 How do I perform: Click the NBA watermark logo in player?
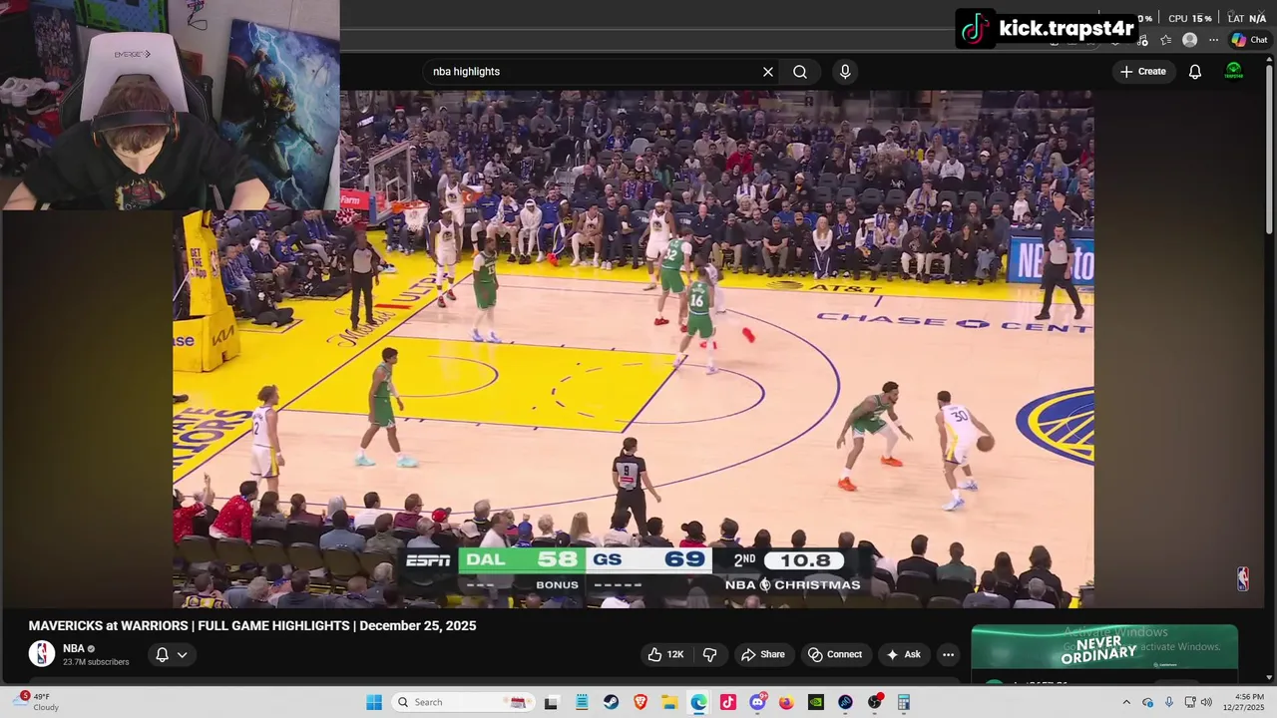(x=1243, y=579)
